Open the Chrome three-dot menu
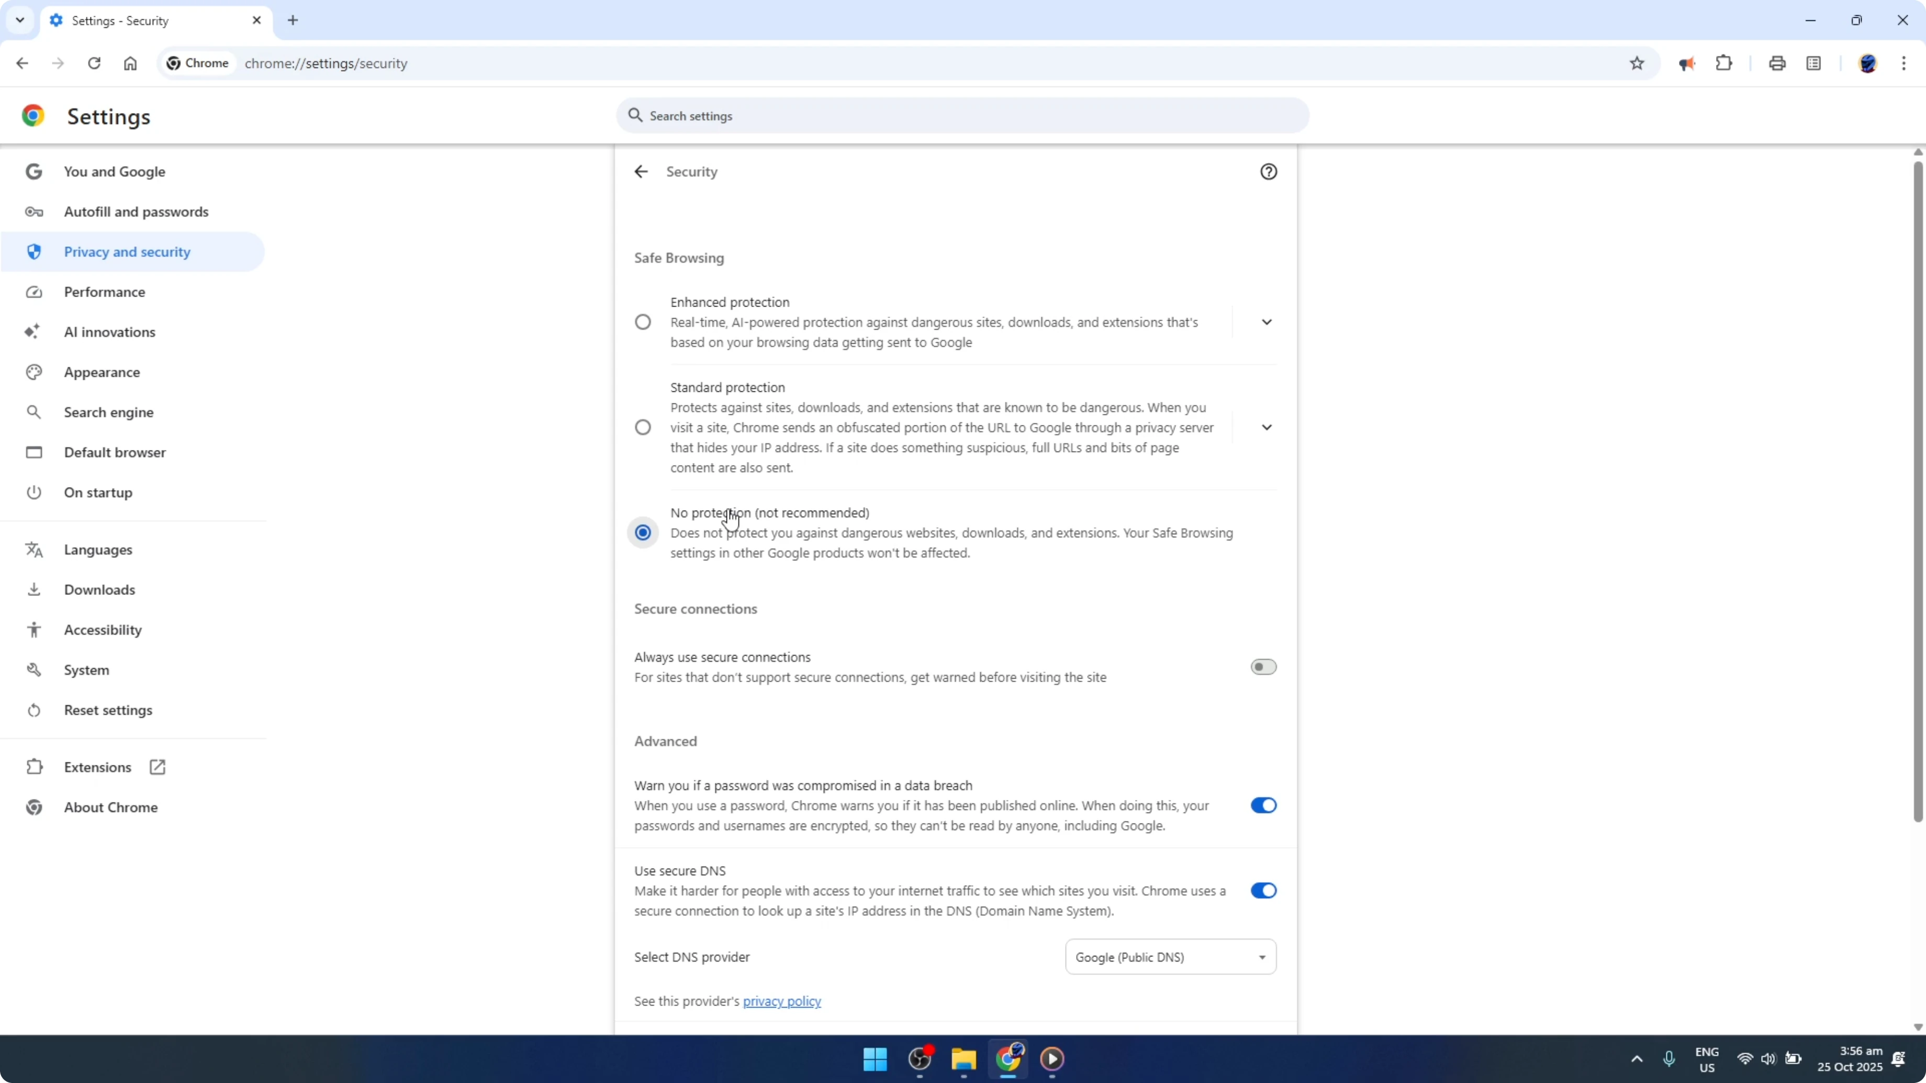The image size is (1926, 1083). click(1906, 63)
